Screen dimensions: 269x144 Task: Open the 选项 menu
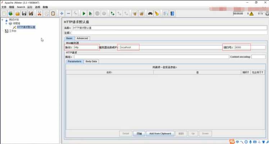(x=37, y=7)
